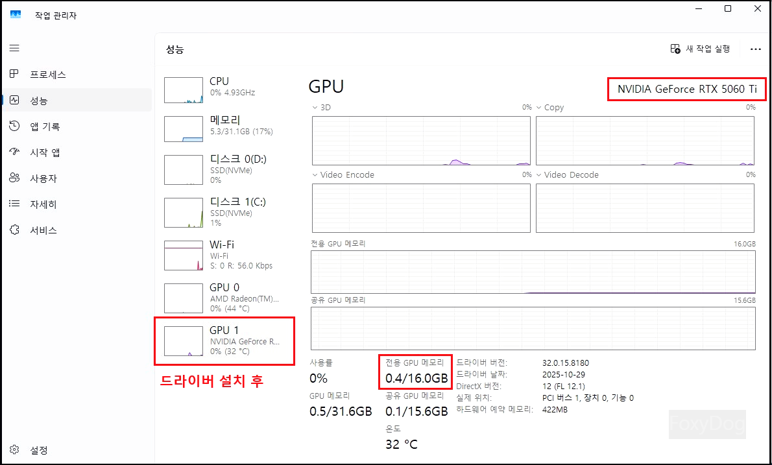Image resolution: width=772 pixels, height=465 pixels.
Task: Click the 3D usage graph
Action: (x=421, y=141)
